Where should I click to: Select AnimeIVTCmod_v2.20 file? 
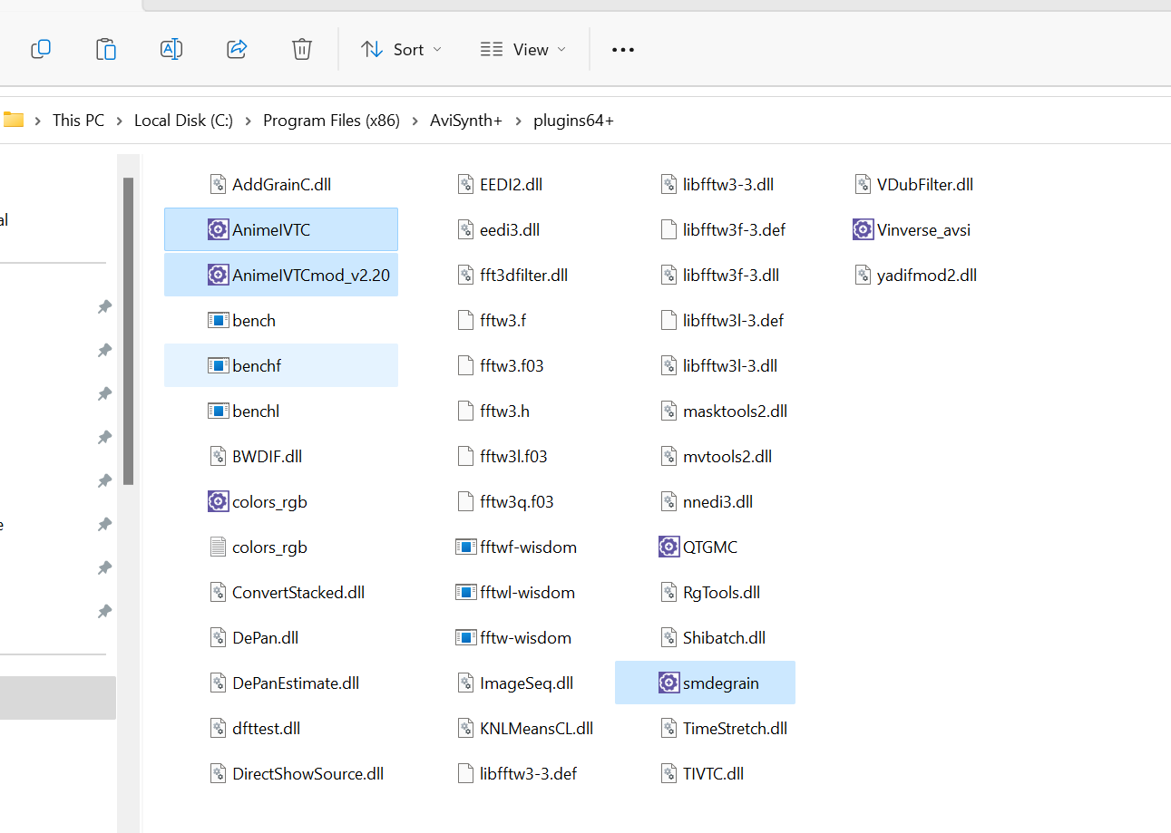point(310,275)
